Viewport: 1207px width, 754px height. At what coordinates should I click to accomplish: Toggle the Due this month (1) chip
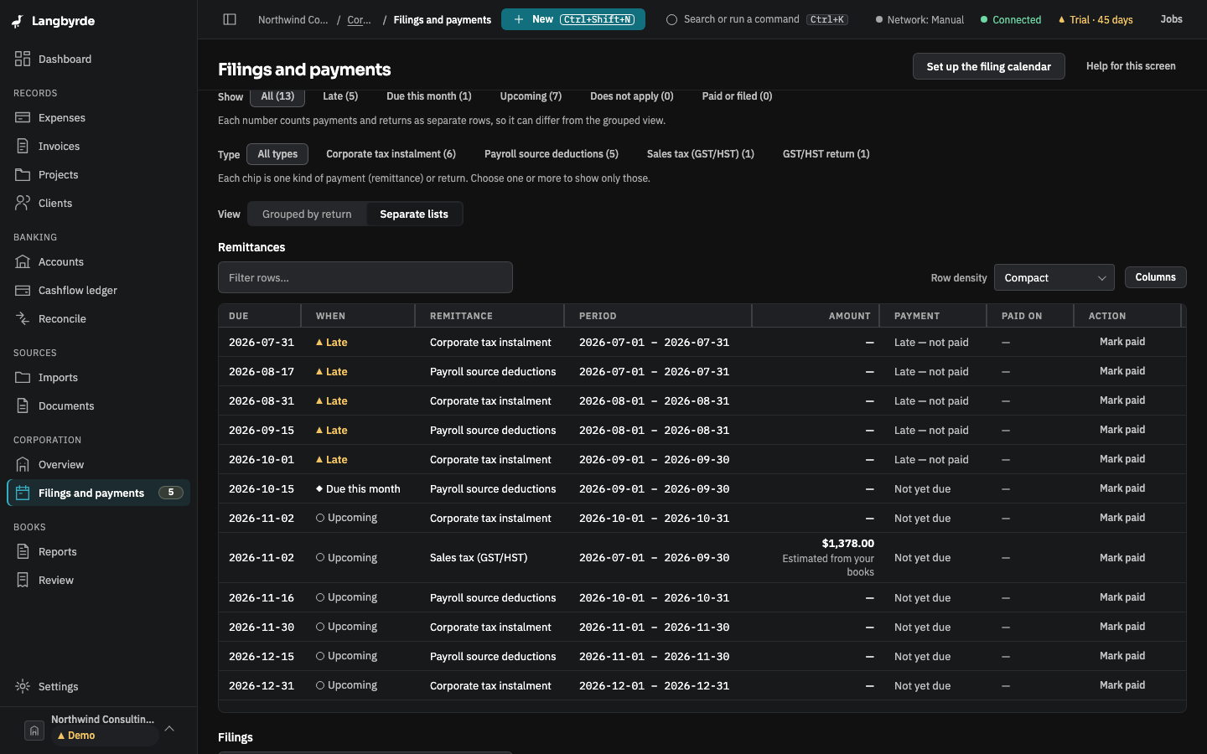429,96
